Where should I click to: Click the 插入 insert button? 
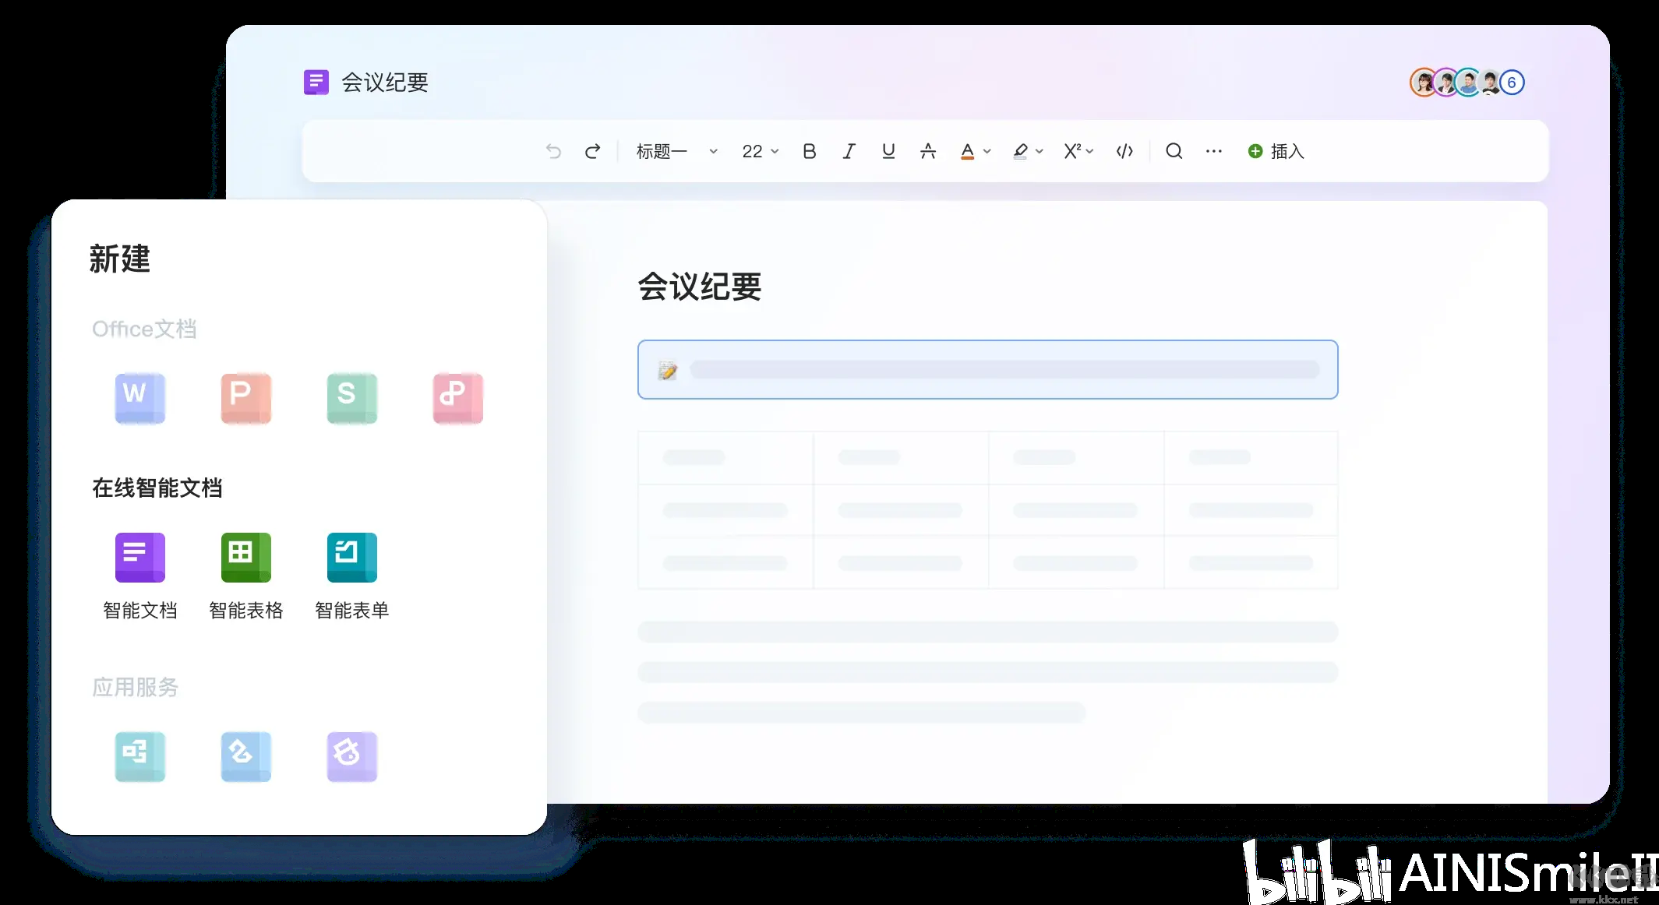1276,151
